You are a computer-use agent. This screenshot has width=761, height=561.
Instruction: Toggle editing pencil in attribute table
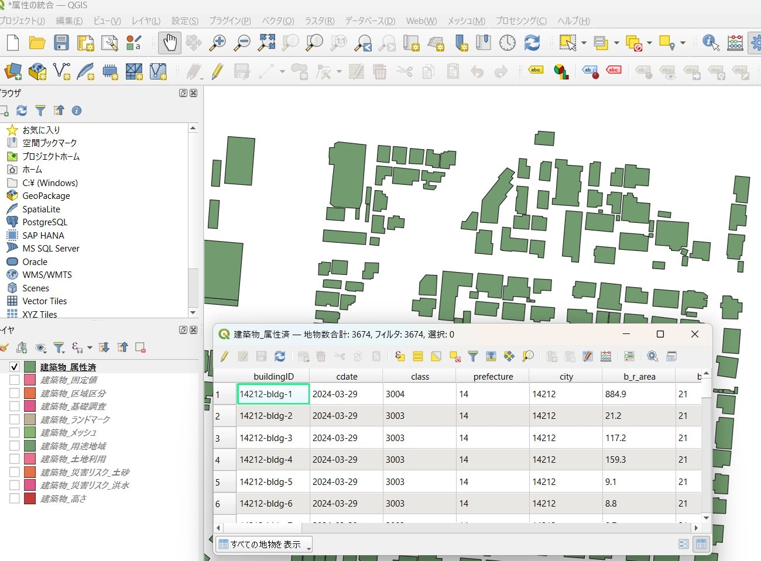point(225,356)
